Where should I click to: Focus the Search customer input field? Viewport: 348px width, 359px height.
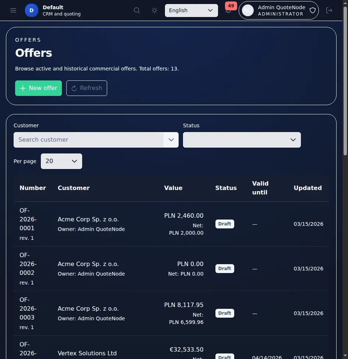click(88, 140)
